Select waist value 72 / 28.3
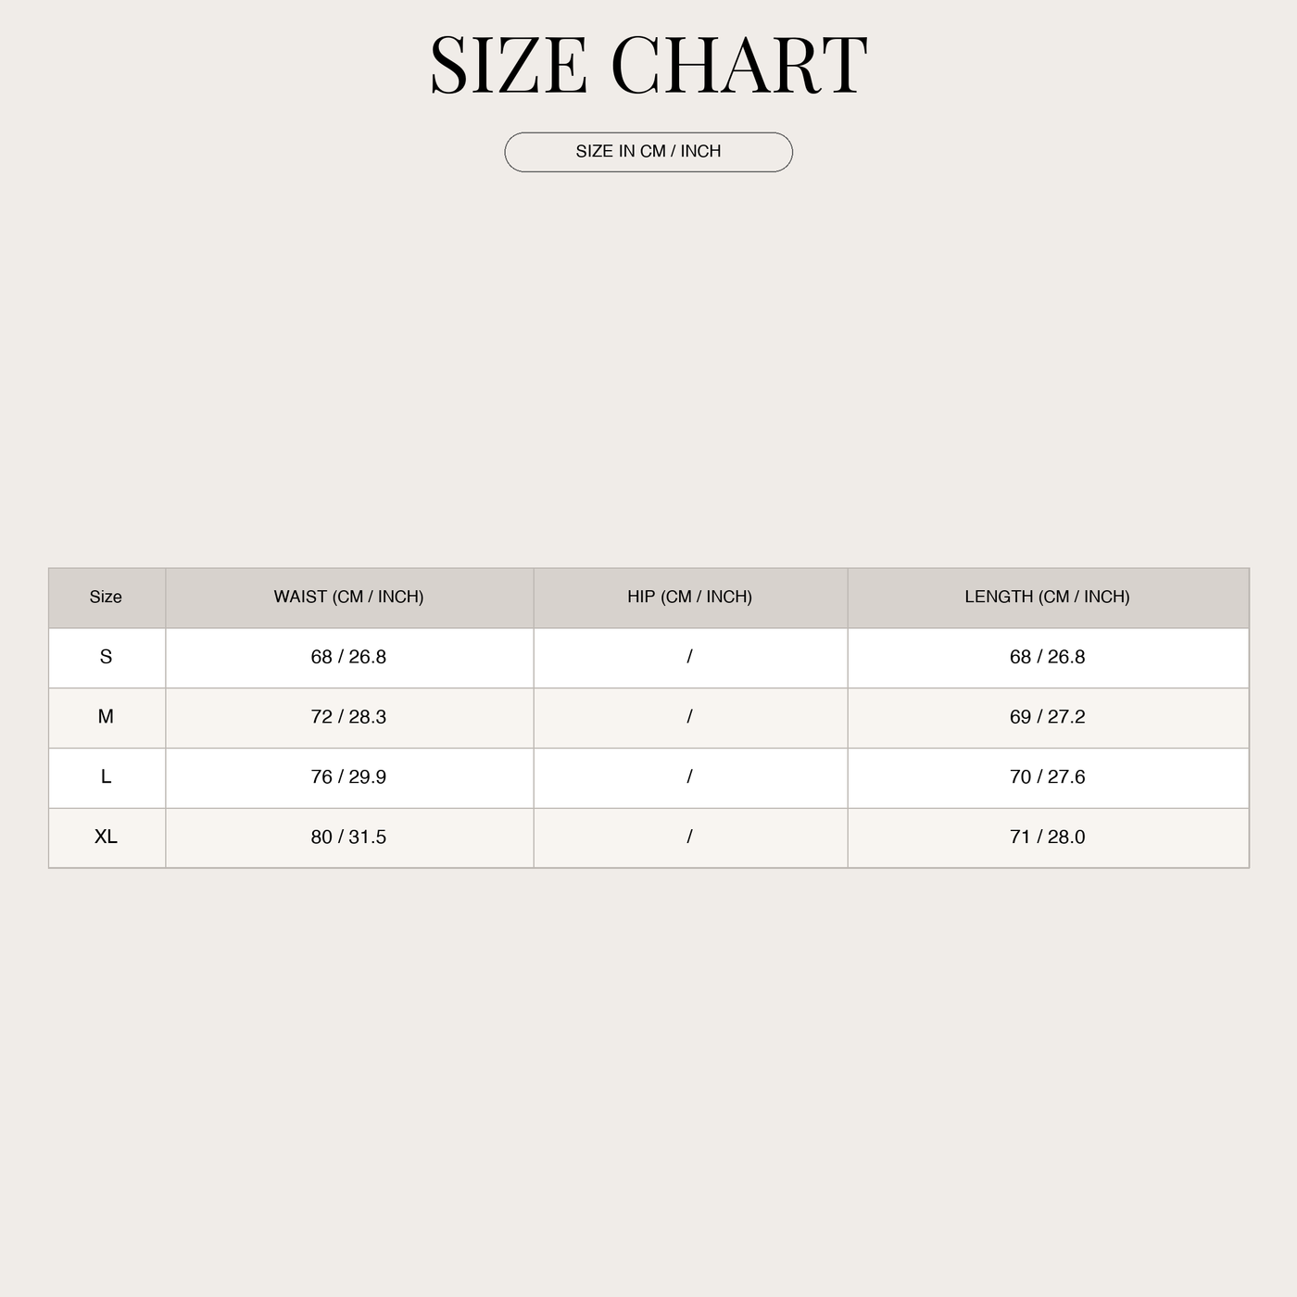 pyautogui.click(x=349, y=718)
